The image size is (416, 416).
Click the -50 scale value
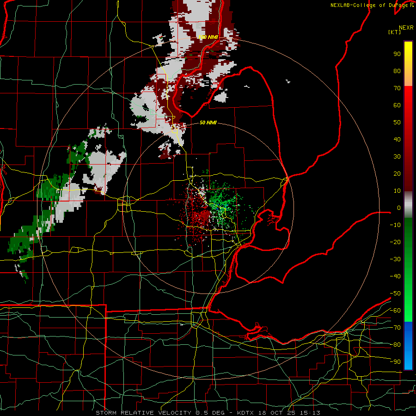395,294
